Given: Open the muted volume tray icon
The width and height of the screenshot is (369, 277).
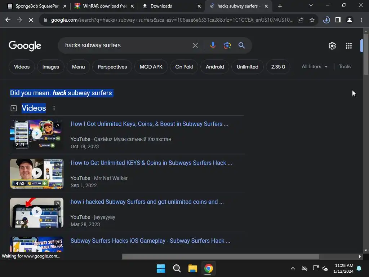Looking at the screenshot, I should 325,268.
